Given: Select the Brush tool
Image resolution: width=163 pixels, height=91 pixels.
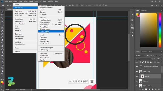Looking at the screenshot, I should (x=2, y=37).
